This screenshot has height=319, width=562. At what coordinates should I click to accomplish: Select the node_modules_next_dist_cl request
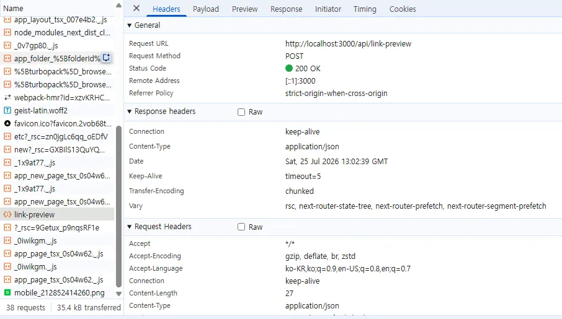[x=57, y=33]
